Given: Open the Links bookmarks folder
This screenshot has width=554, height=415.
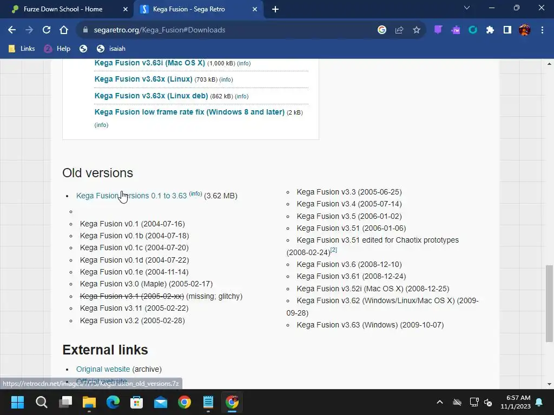Looking at the screenshot, I should tap(22, 49).
